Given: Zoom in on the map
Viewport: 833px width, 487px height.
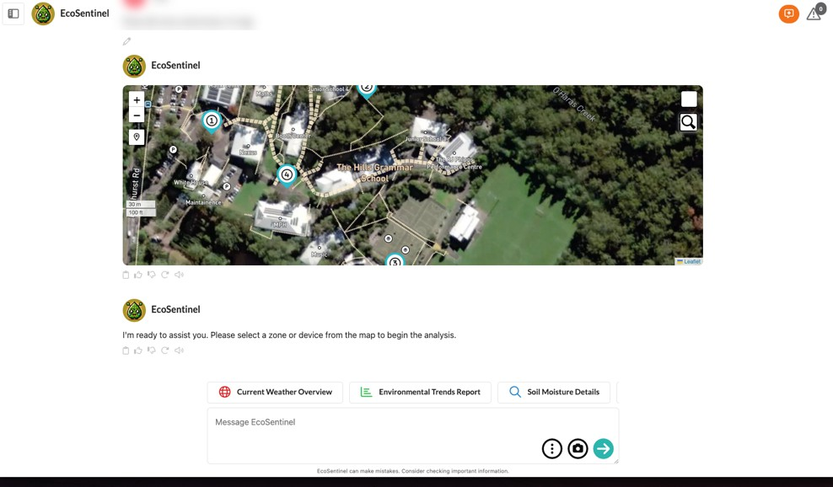Looking at the screenshot, I should pyautogui.click(x=137, y=99).
